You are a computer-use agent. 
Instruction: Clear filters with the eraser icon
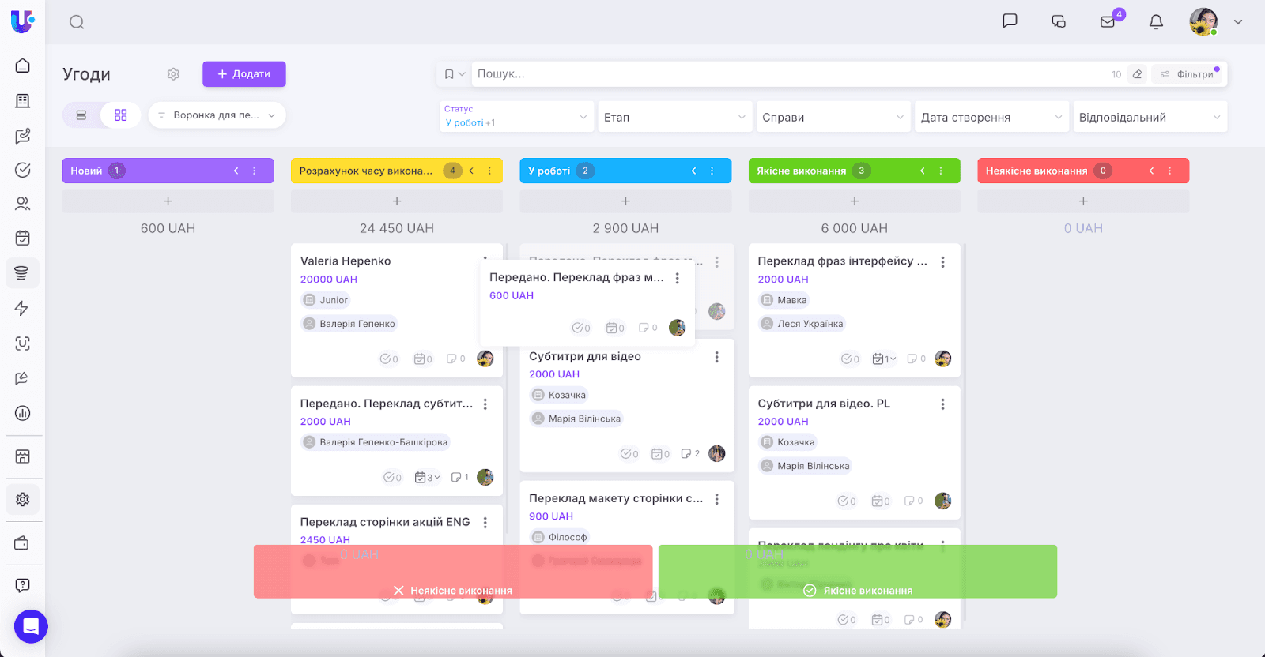tap(1138, 74)
